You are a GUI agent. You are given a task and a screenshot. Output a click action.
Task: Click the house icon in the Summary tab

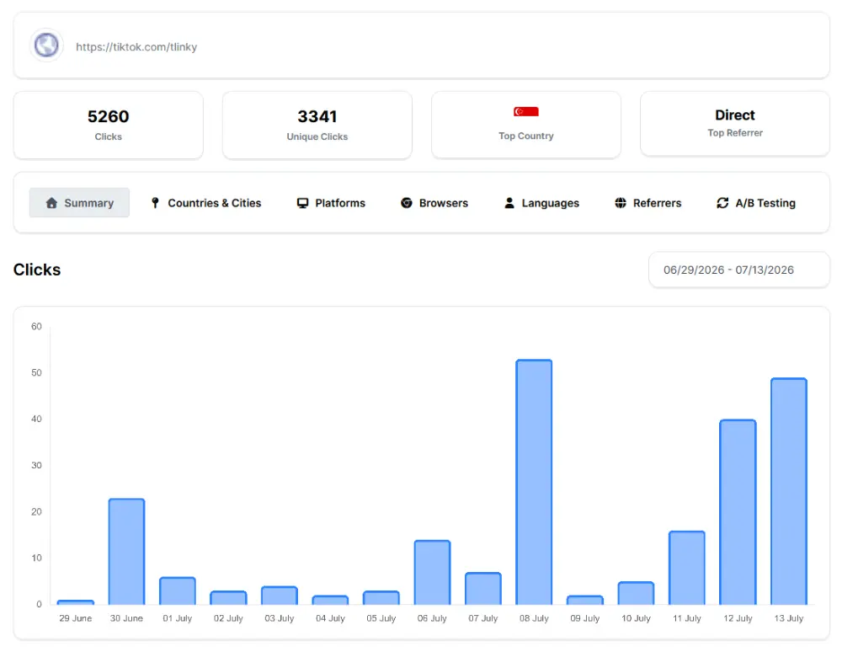tap(51, 203)
